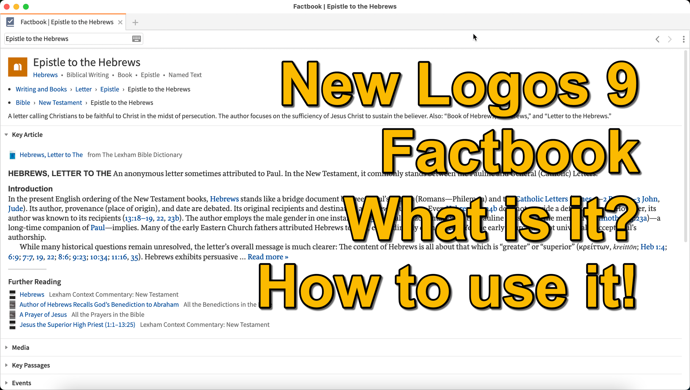The height and width of the screenshot is (390, 690).
Task: Click the 'Biblical Writing' tag text
Action: click(x=87, y=75)
